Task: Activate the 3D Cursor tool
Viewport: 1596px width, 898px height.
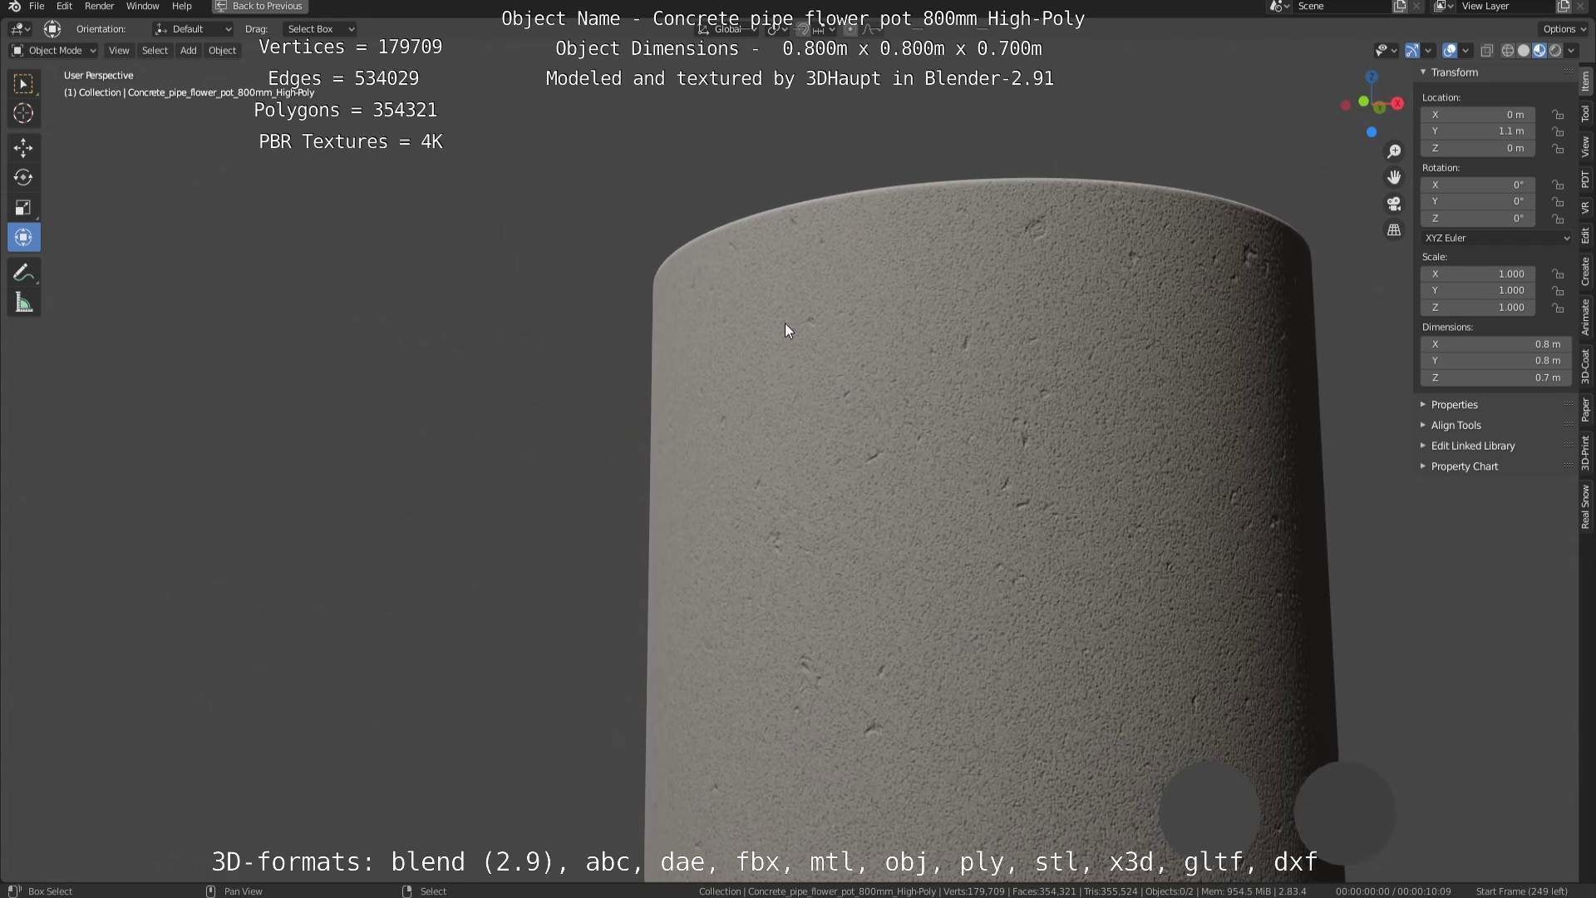Action: [23, 113]
